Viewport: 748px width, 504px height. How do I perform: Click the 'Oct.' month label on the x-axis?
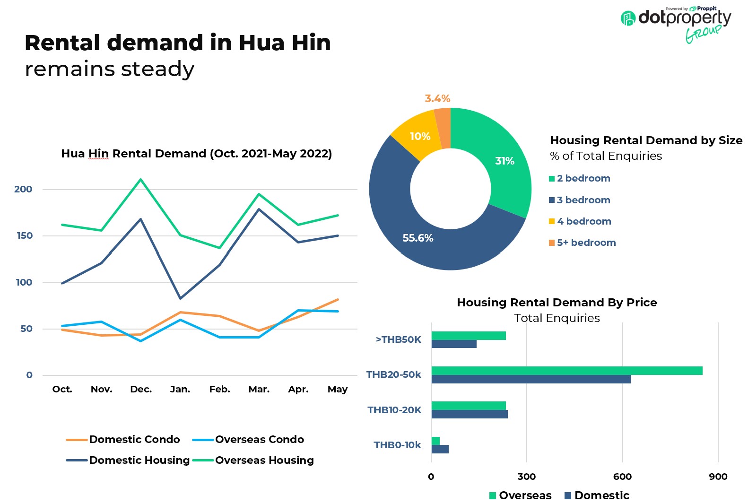[62, 389]
